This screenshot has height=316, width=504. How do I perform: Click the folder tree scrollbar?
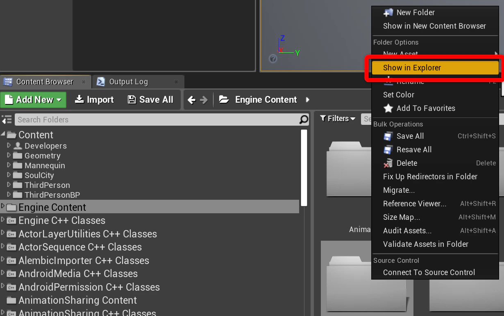pyautogui.click(x=304, y=167)
